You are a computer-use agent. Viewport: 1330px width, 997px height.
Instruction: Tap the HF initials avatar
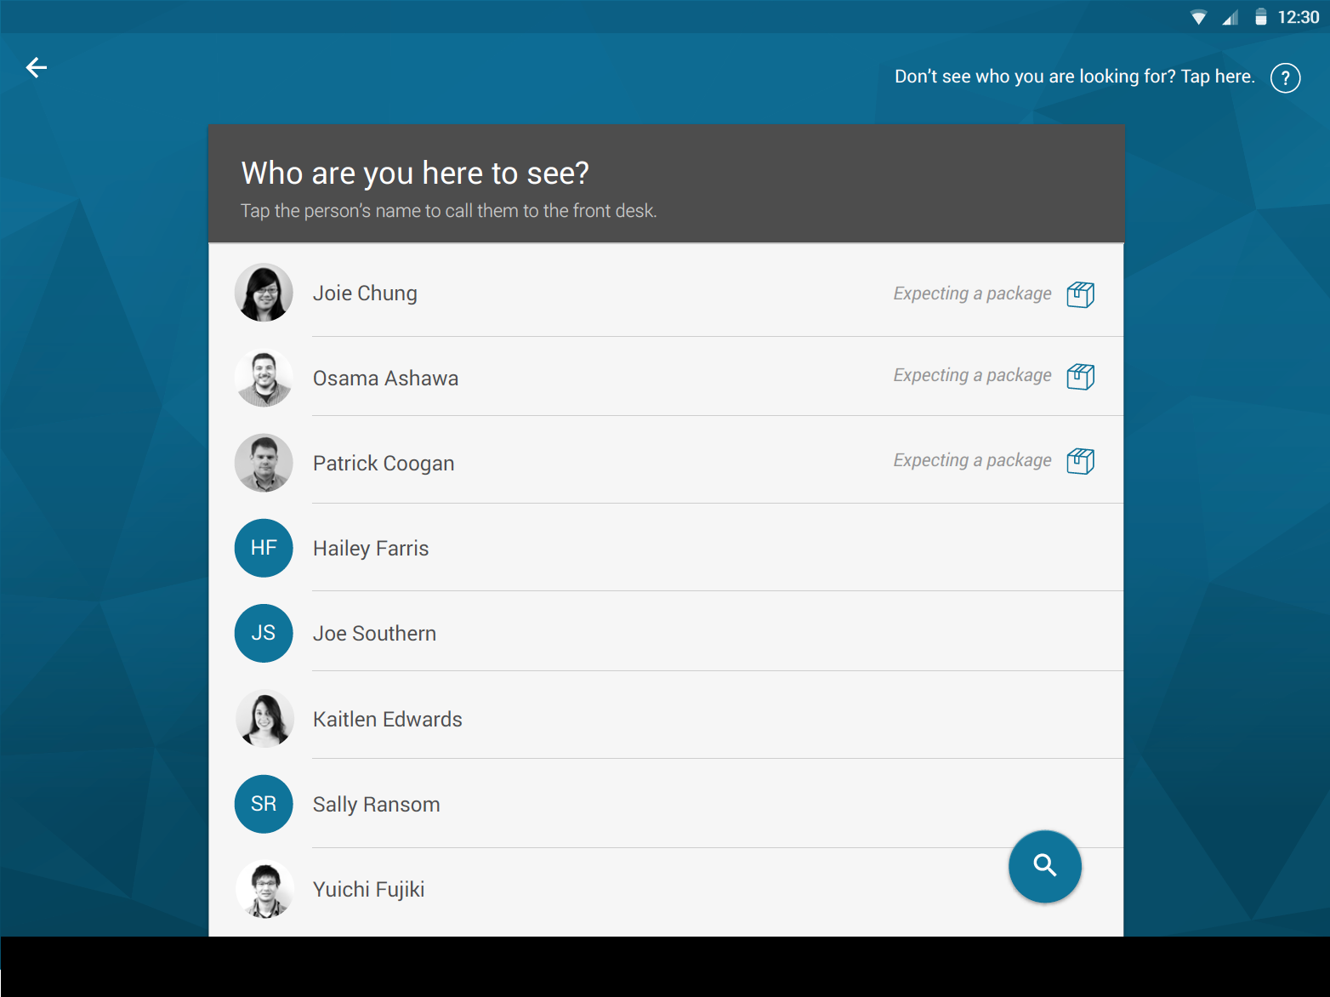click(264, 548)
